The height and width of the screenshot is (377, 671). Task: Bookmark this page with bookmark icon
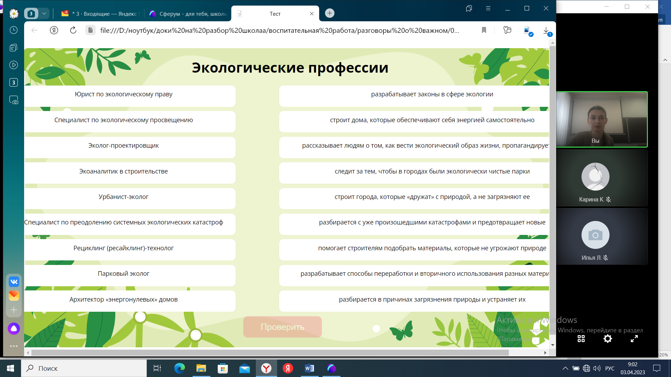pos(484,30)
